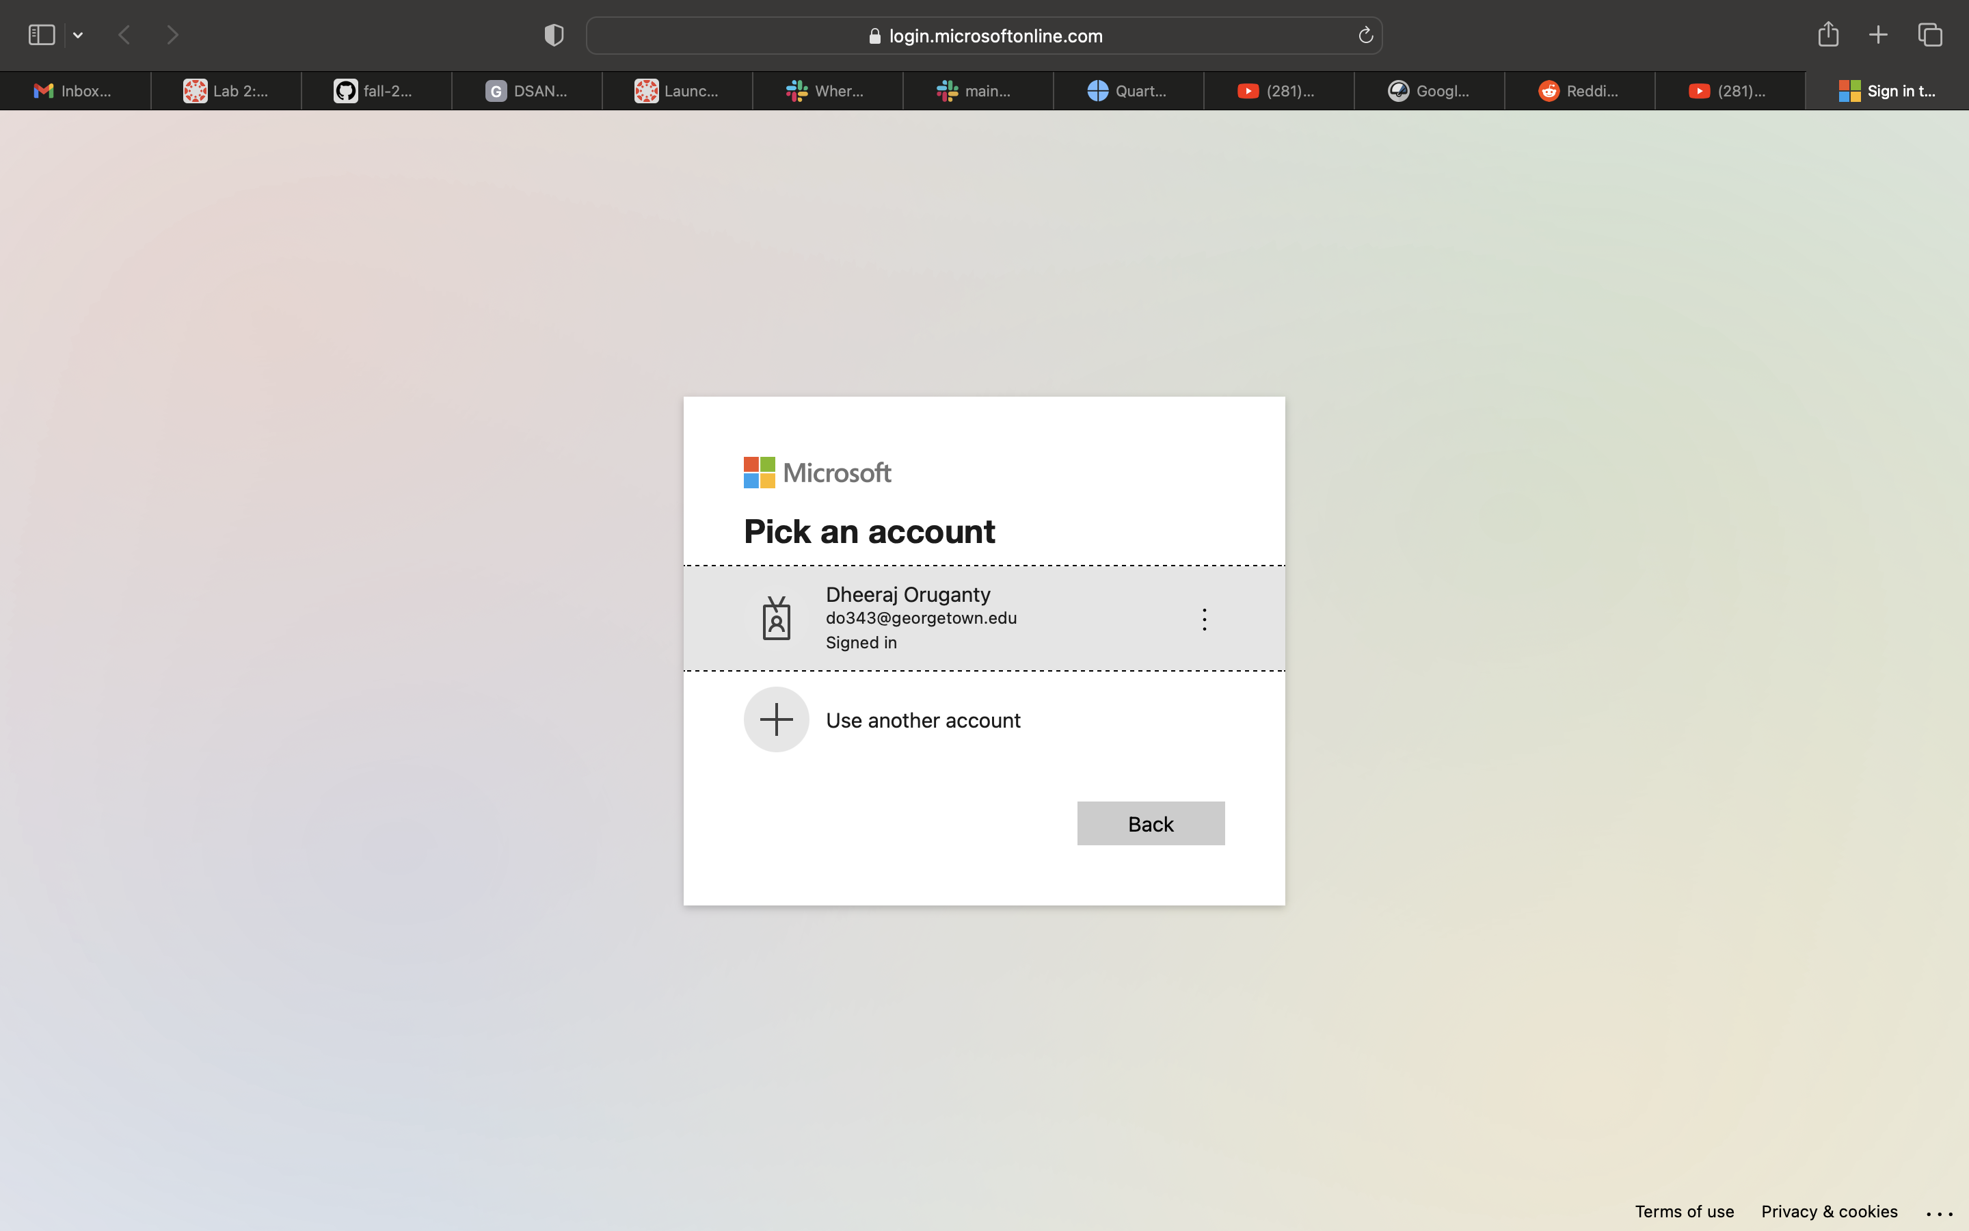Switch to the Slack Wher... tab
Viewport: 1969px width, 1231px height.
tap(829, 91)
